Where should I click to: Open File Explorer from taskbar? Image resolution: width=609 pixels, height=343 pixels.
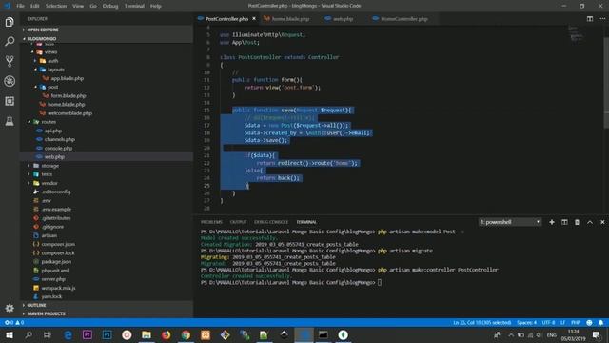tap(147, 334)
